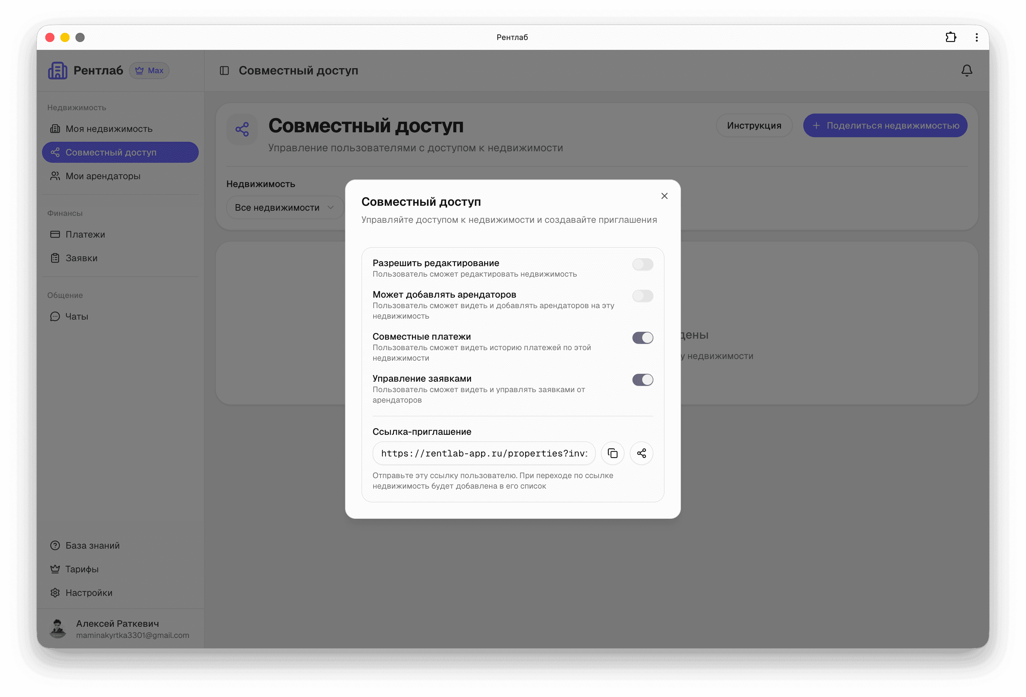Copy the invite link using copy icon
This screenshot has height=697, width=1026.
click(x=612, y=453)
